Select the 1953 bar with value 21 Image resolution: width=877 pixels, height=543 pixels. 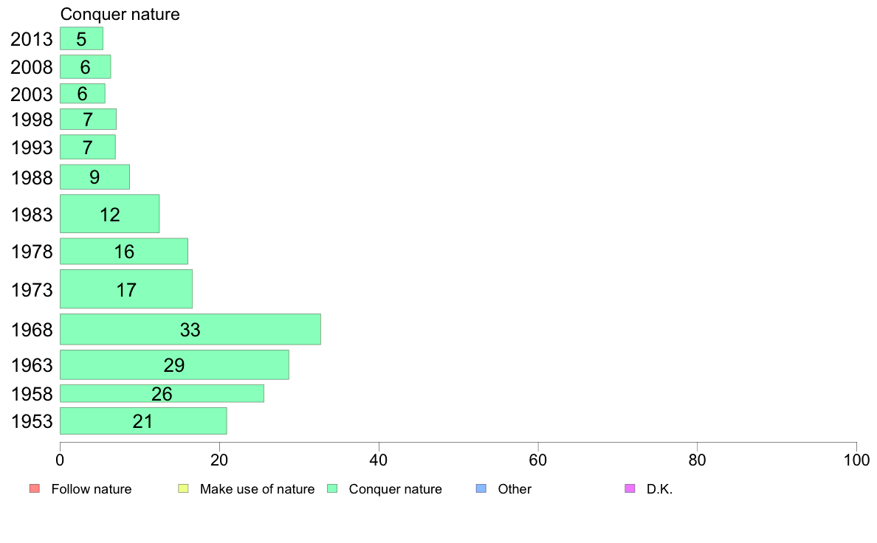tap(143, 421)
